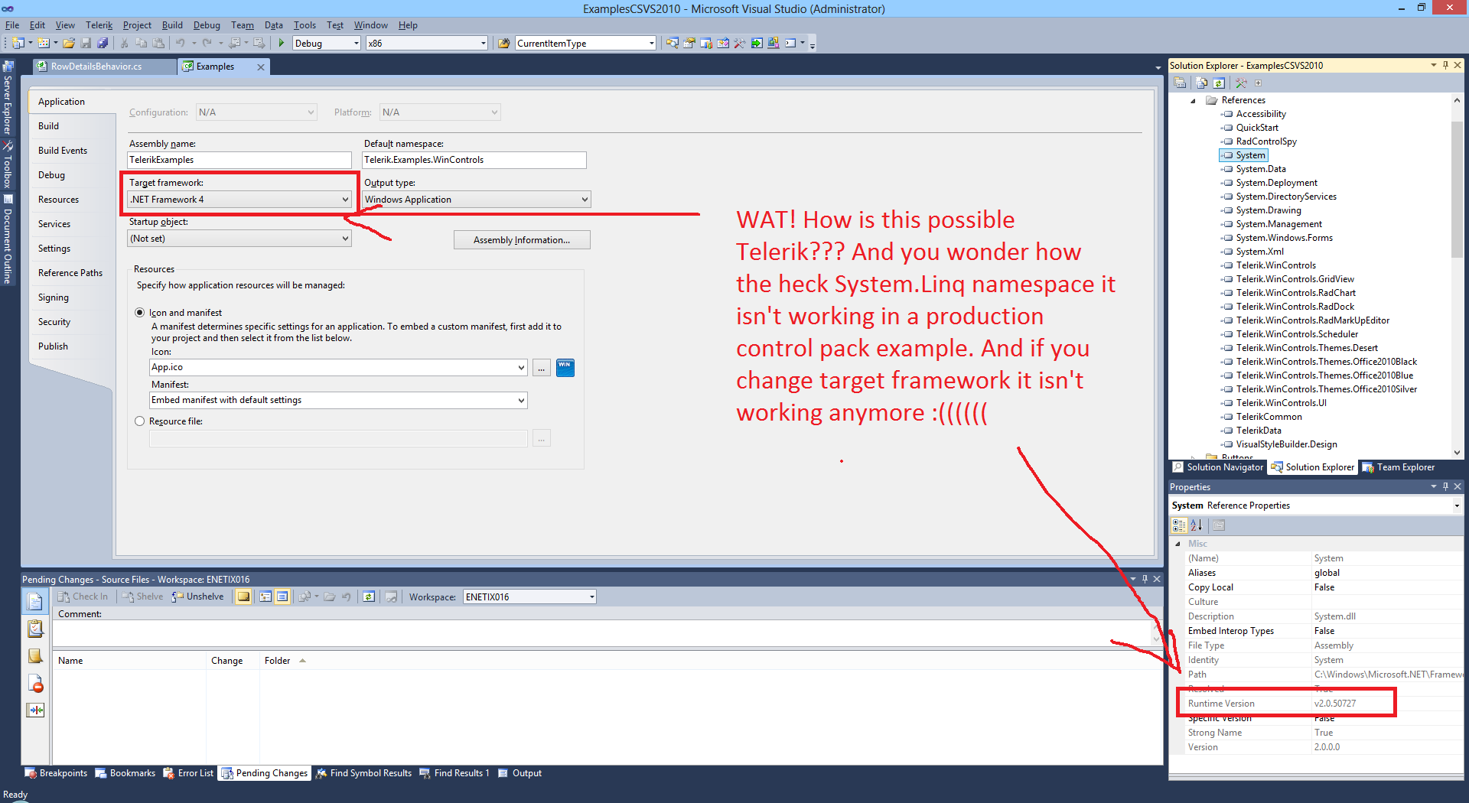The image size is (1469, 803).
Task: Select Telerik.WinControls.GridView reference
Action: point(1295,279)
